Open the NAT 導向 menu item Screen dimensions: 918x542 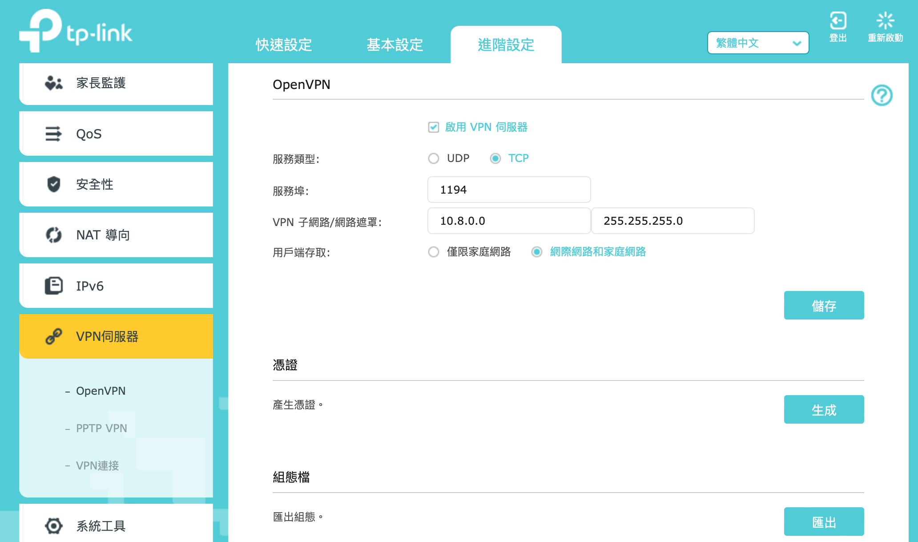click(x=116, y=235)
